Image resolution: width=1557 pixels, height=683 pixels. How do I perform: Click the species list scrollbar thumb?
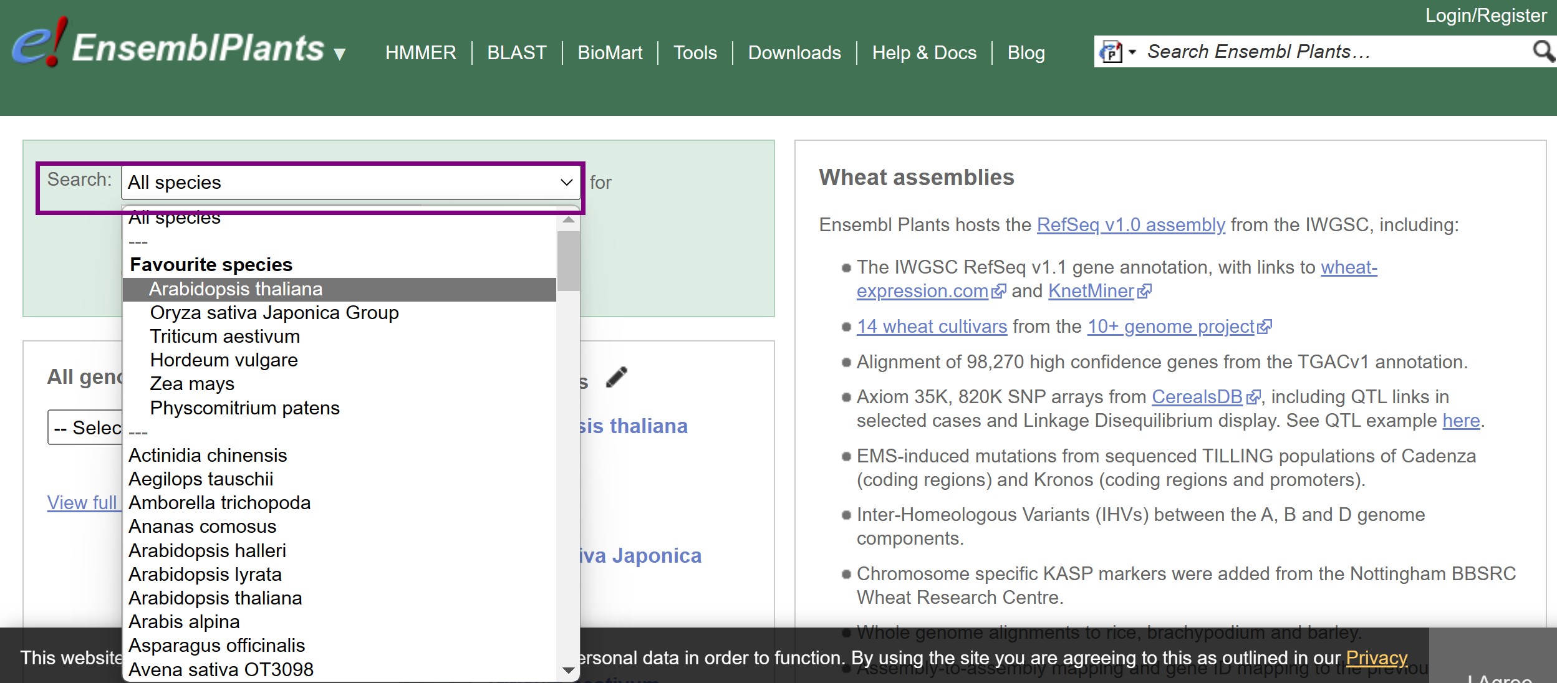(x=568, y=261)
